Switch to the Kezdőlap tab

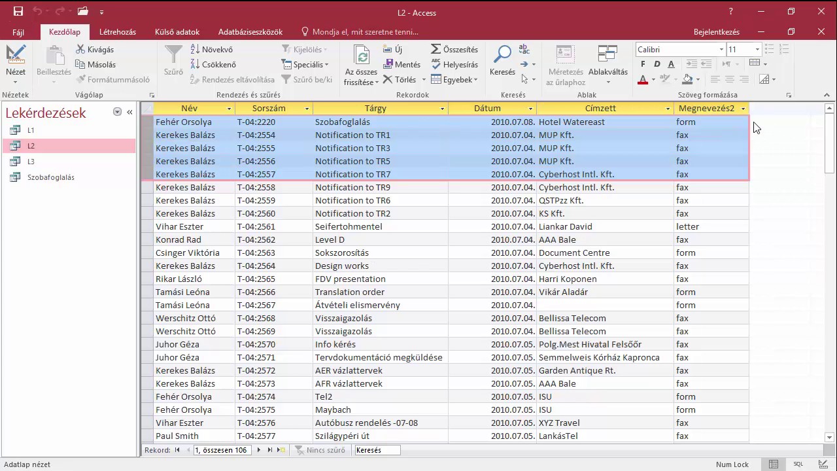[x=65, y=32]
